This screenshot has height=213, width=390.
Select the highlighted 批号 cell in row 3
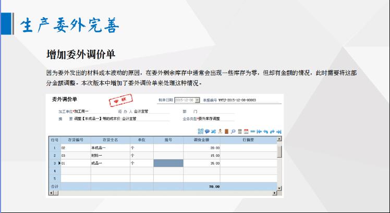[x=168, y=163]
